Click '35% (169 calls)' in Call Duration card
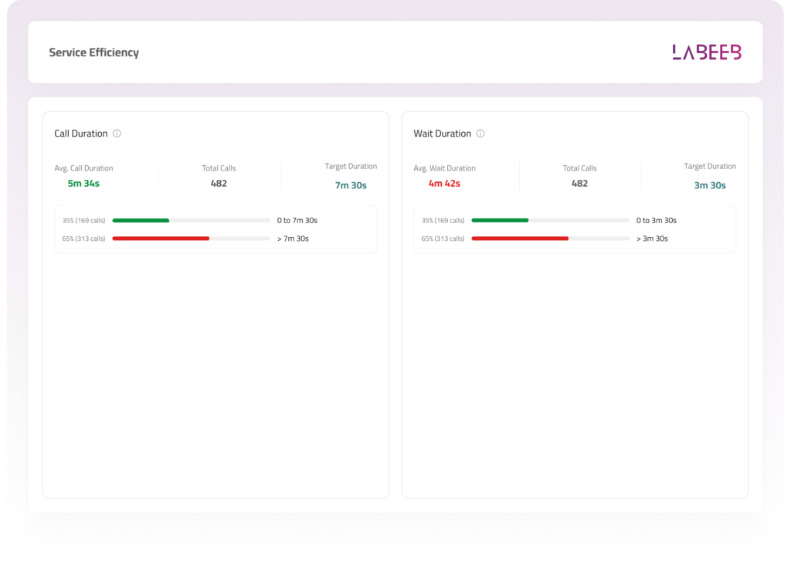 coord(83,220)
